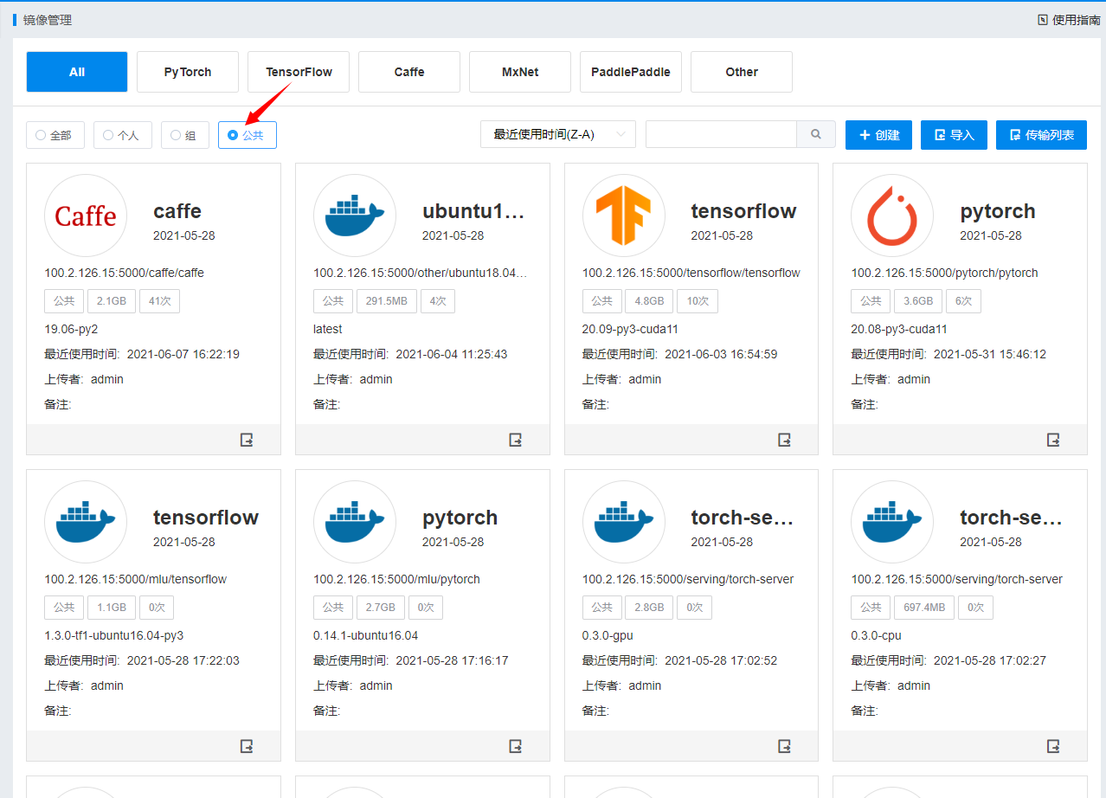Click the image search input field
Image resolution: width=1106 pixels, height=798 pixels.
(x=720, y=135)
